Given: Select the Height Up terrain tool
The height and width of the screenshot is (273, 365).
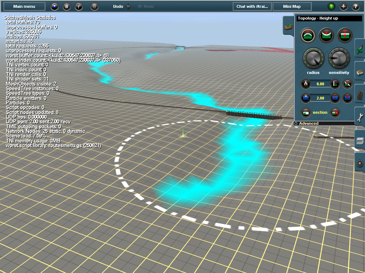Looking at the screenshot, I should [x=308, y=35].
